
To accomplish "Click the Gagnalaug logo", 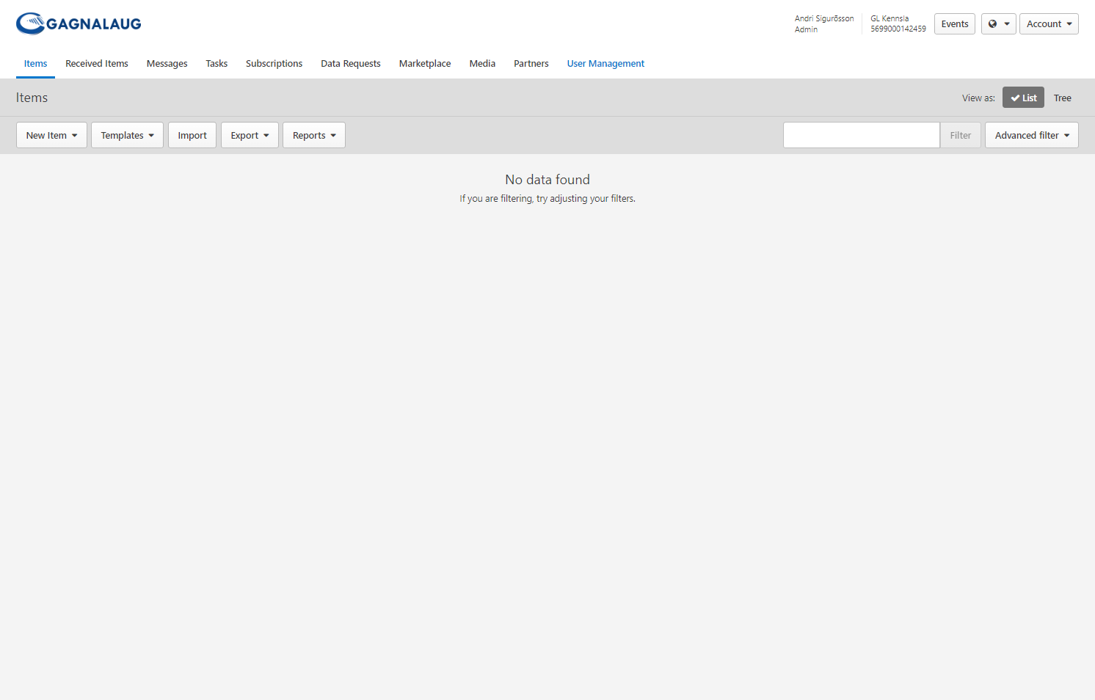I will pyautogui.click(x=79, y=23).
